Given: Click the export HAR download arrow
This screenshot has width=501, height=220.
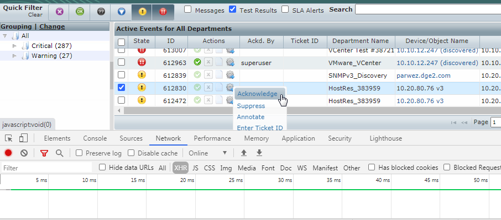Looking at the screenshot, I should 259,153.
